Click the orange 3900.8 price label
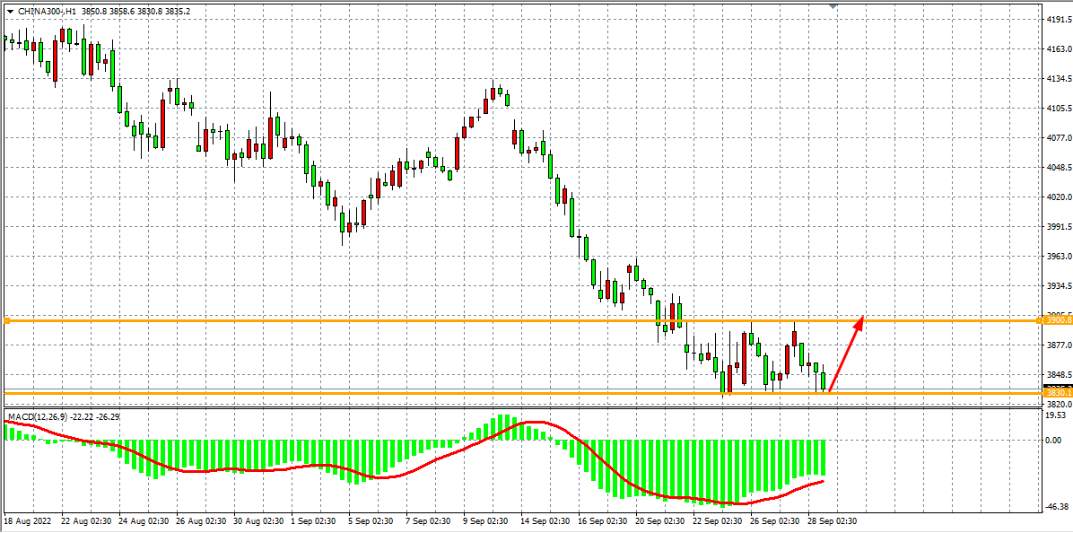Screen dimensions: 1073x533 (1059, 320)
